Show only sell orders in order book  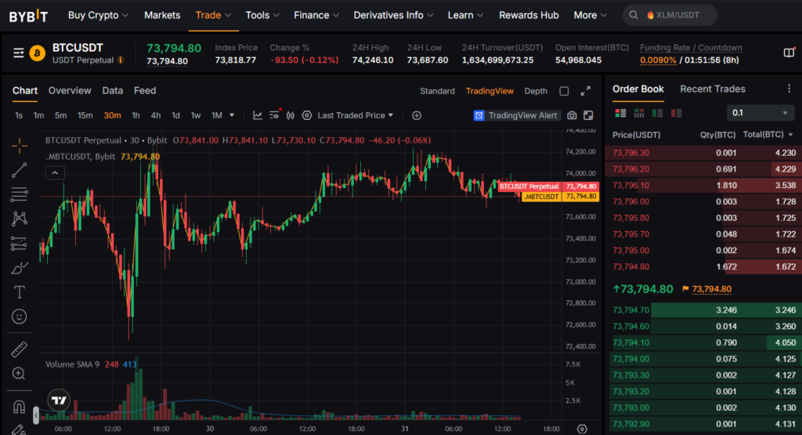point(676,113)
